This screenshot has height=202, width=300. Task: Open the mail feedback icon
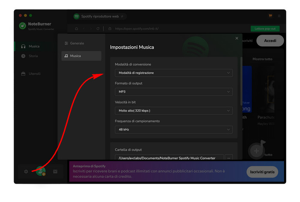[55, 172]
